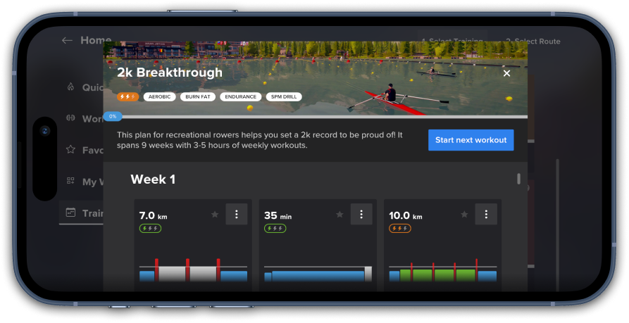Open the 7.0 km workout interval chart
This screenshot has width=629, height=323.
pyautogui.click(x=194, y=270)
